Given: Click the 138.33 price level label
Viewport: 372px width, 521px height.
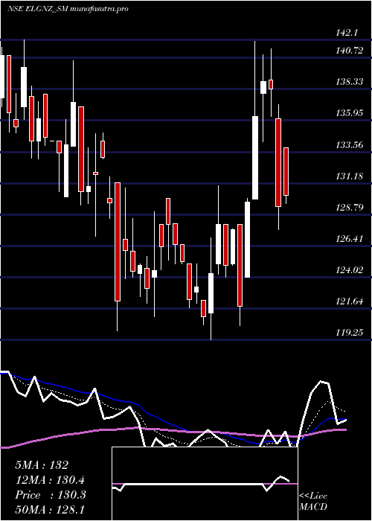Looking at the screenshot, I should [350, 81].
